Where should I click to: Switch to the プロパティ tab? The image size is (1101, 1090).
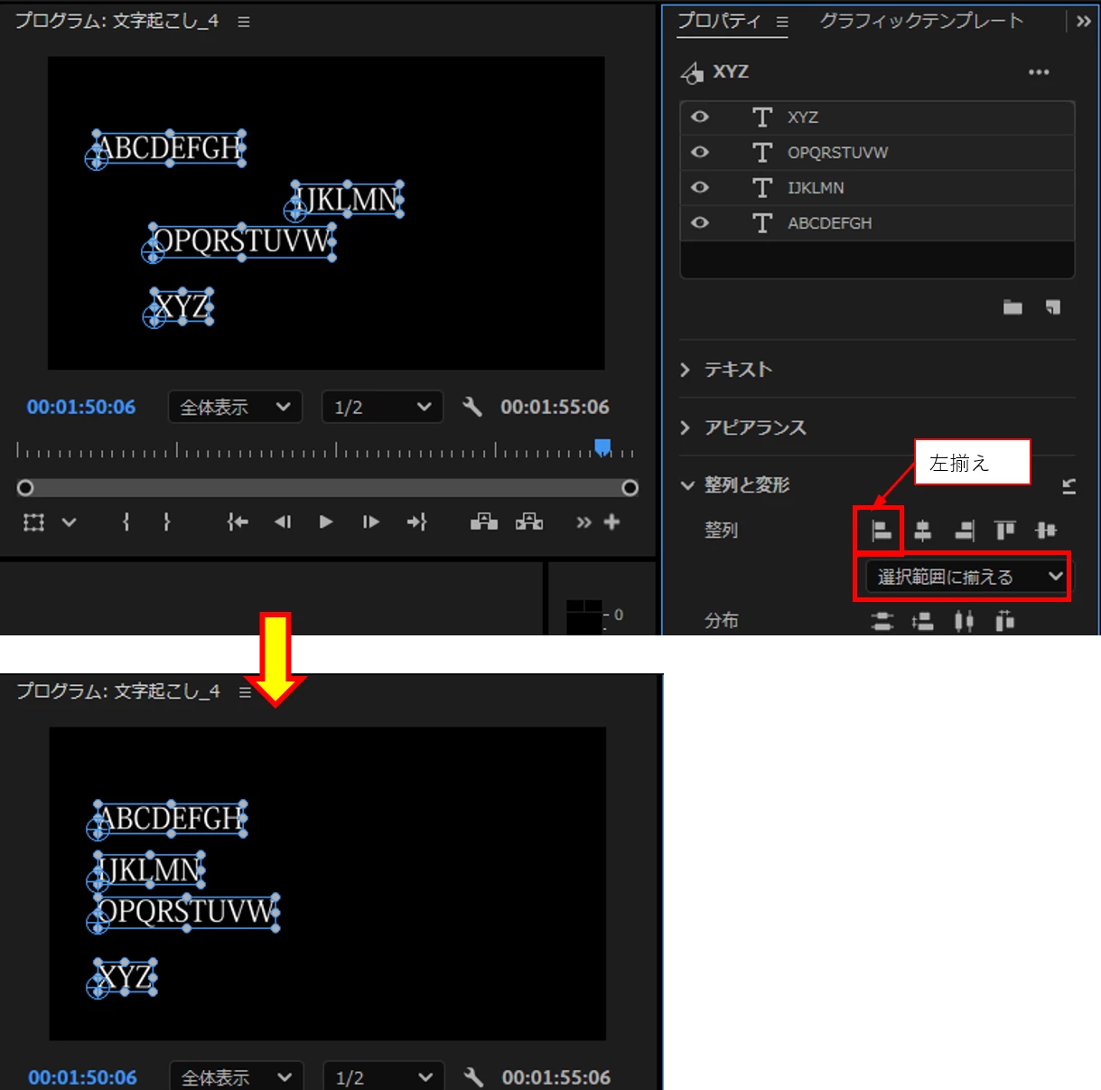point(719,21)
